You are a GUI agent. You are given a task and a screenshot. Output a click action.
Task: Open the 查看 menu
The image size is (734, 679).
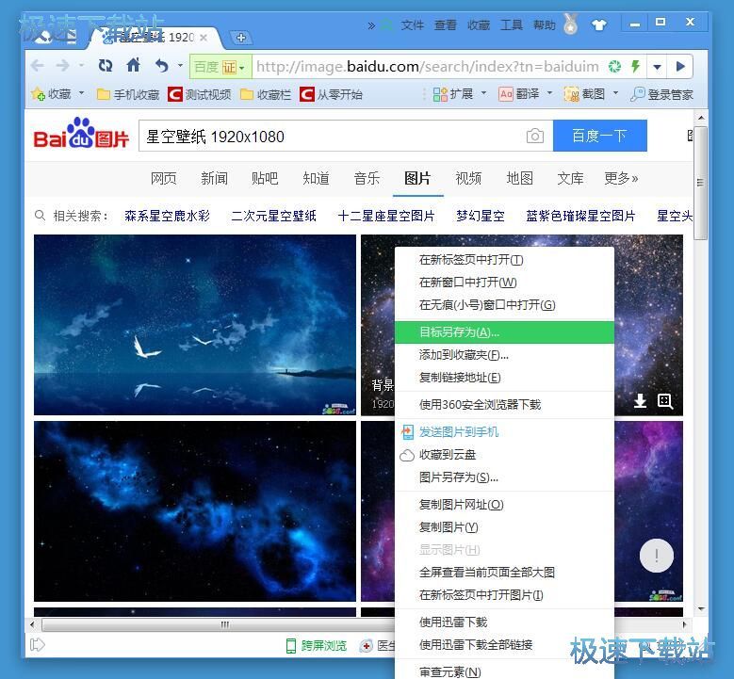[x=445, y=24]
